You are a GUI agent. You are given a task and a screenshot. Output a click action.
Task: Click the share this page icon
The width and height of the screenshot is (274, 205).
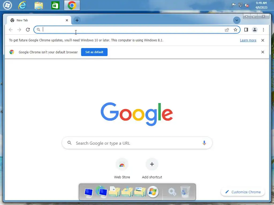click(x=227, y=30)
